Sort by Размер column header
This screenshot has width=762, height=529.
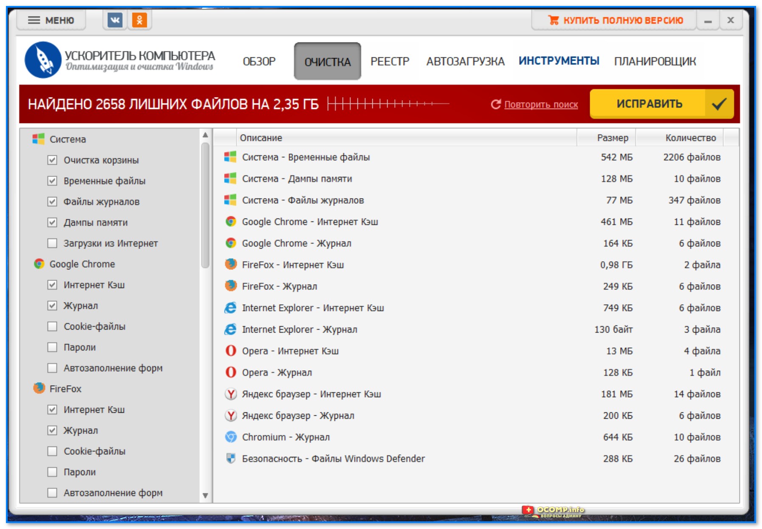606,138
